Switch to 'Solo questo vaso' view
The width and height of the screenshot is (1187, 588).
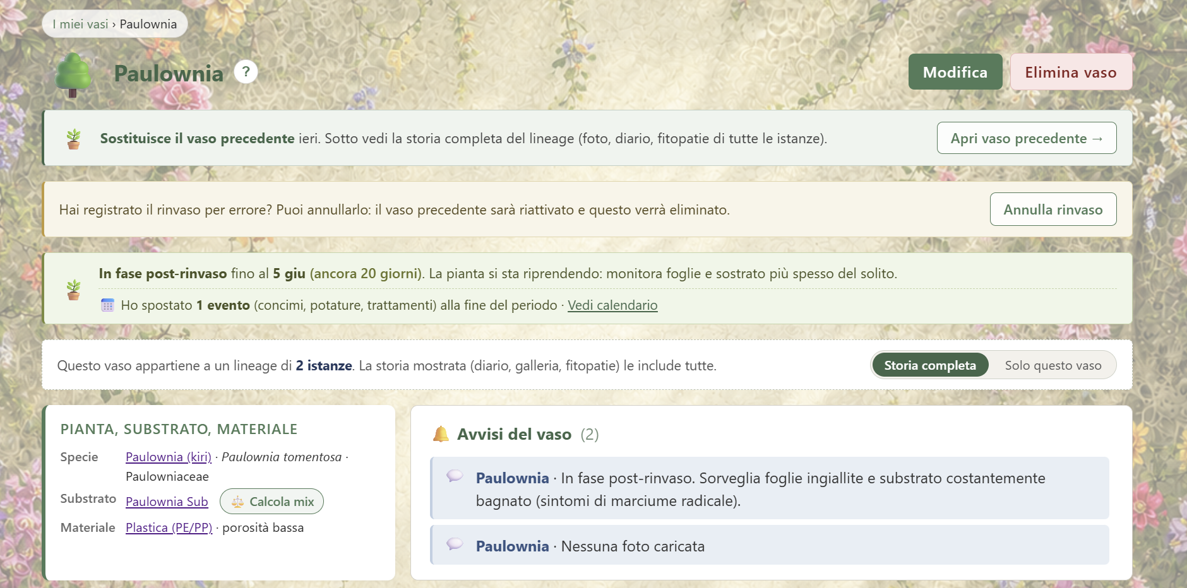(1053, 365)
